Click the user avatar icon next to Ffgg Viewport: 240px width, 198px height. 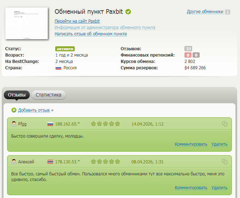pyautogui.click(x=14, y=124)
